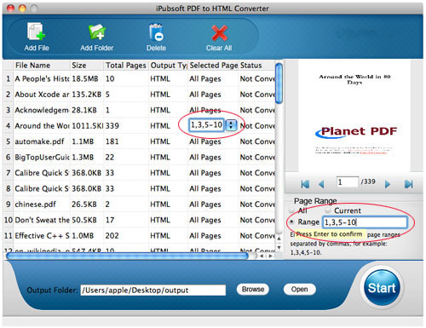Select the BigTopUserGuic file row
The height and width of the screenshot is (328, 426).
(139, 157)
